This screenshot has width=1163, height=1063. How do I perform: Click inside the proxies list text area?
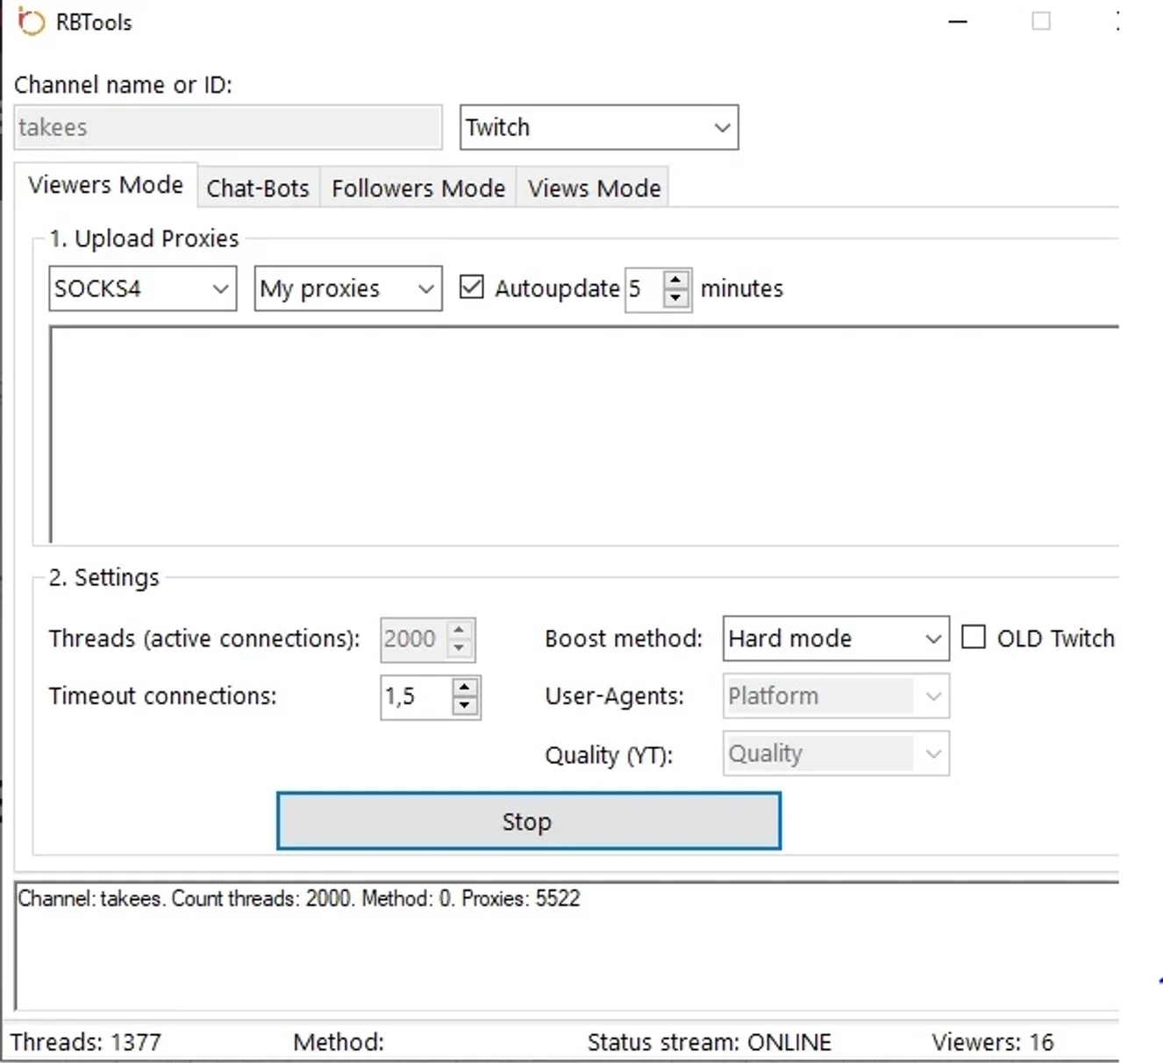point(584,434)
